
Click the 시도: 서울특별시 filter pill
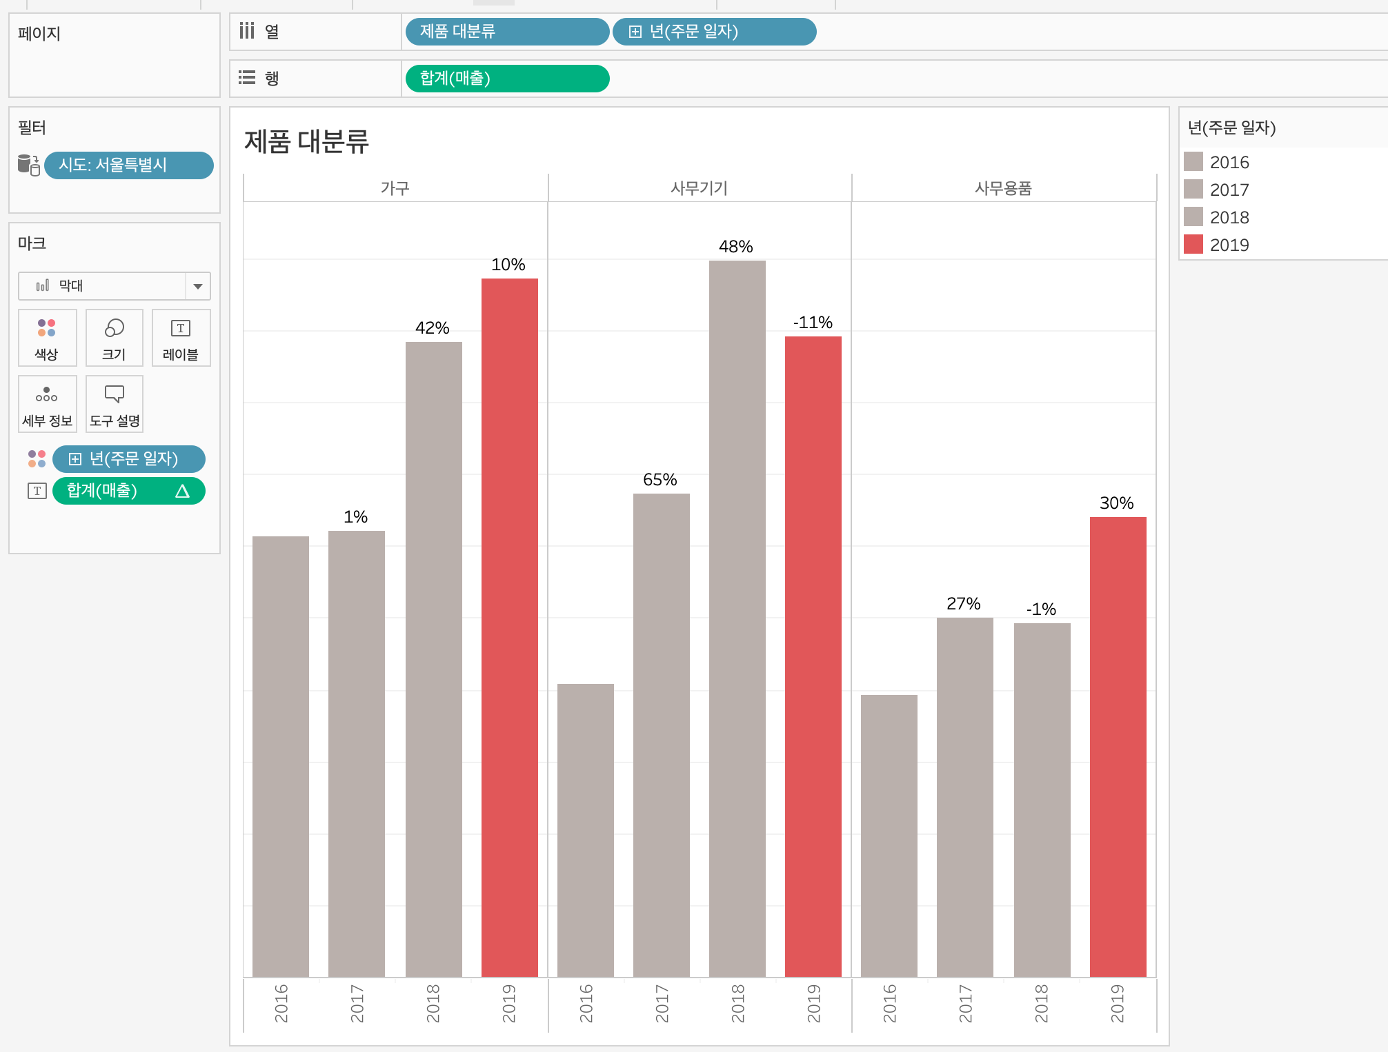(x=129, y=165)
